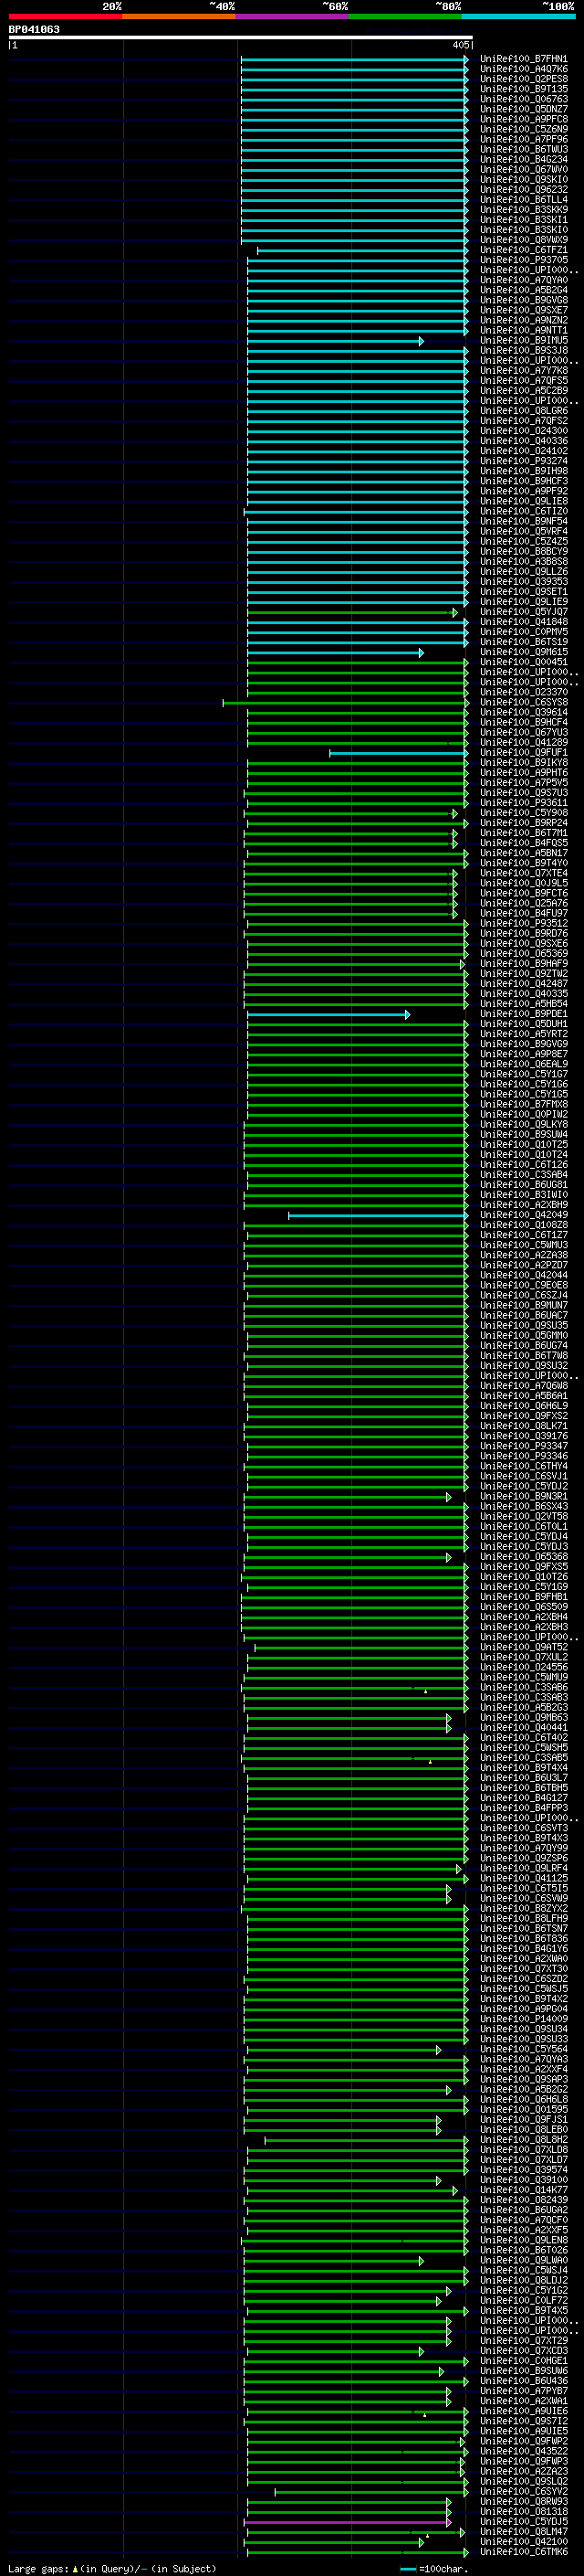Click the UniRef100_Q7XTE4 entry
The image size is (584, 2576).
[523, 873]
